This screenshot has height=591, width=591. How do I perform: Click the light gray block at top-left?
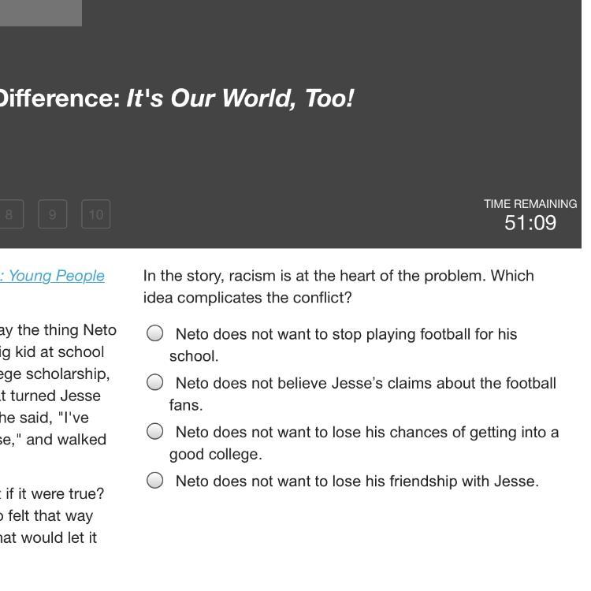pyautogui.click(x=40, y=13)
